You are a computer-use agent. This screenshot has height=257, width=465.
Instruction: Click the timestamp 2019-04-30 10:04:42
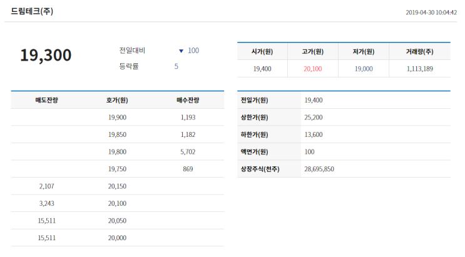431,13
